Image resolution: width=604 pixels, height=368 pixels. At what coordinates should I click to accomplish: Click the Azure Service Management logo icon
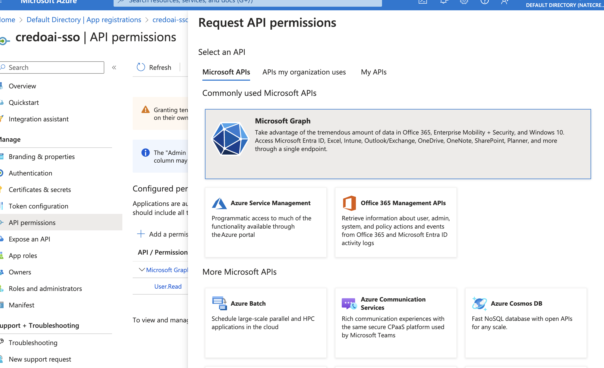(x=219, y=203)
